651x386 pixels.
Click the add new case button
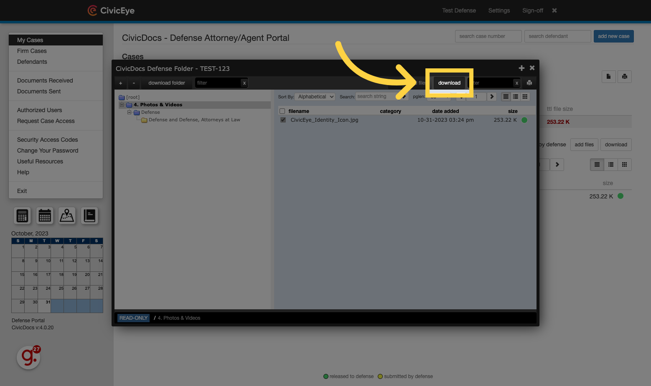coord(613,36)
